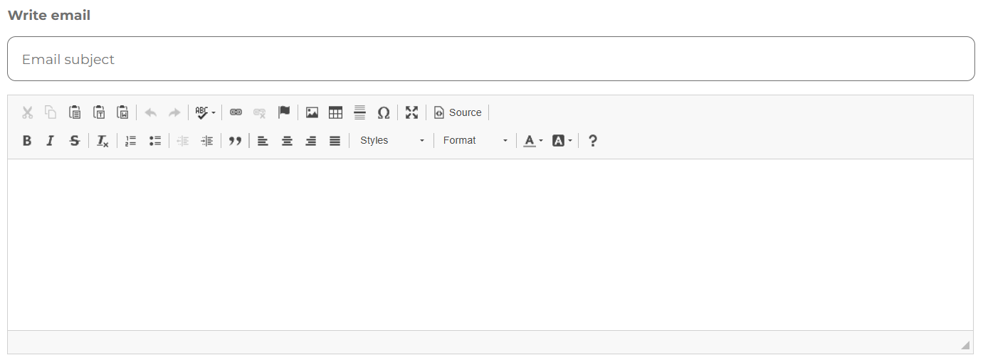The image size is (983, 360).
Task: Click the Paste from Word icon
Action: (x=122, y=112)
